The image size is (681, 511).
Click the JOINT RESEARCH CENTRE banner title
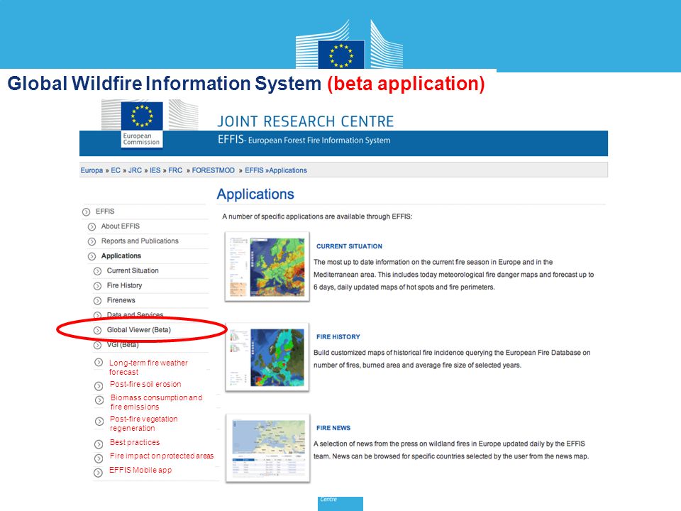tap(305, 121)
